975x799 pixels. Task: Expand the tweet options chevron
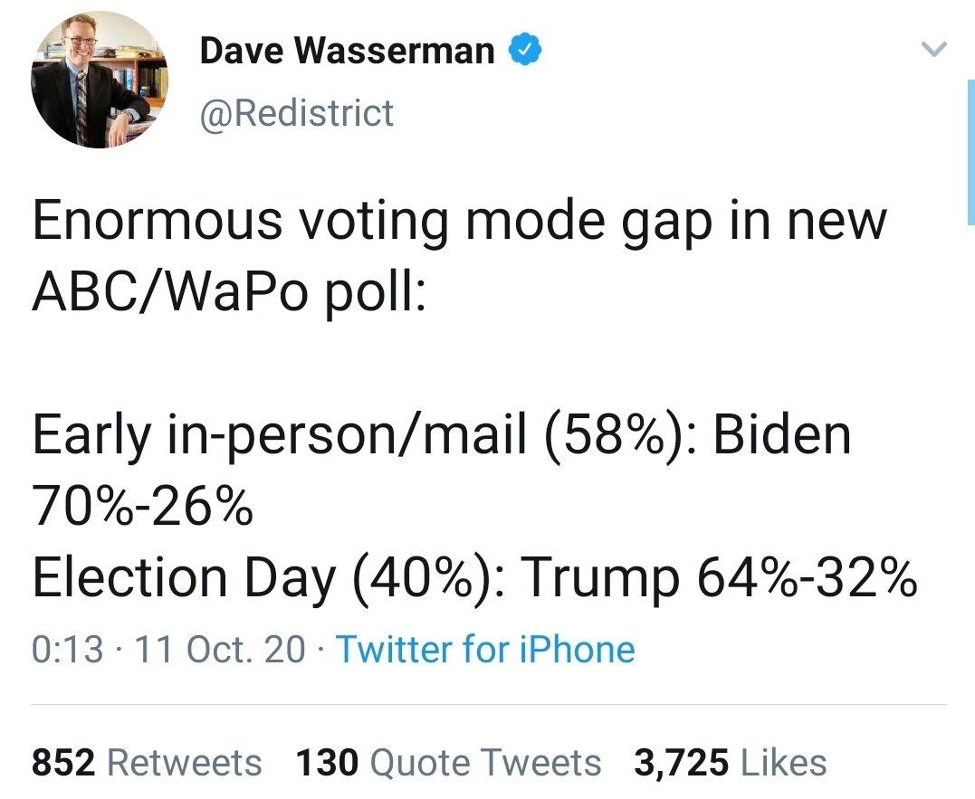pyautogui.click(x=932, y=51)
